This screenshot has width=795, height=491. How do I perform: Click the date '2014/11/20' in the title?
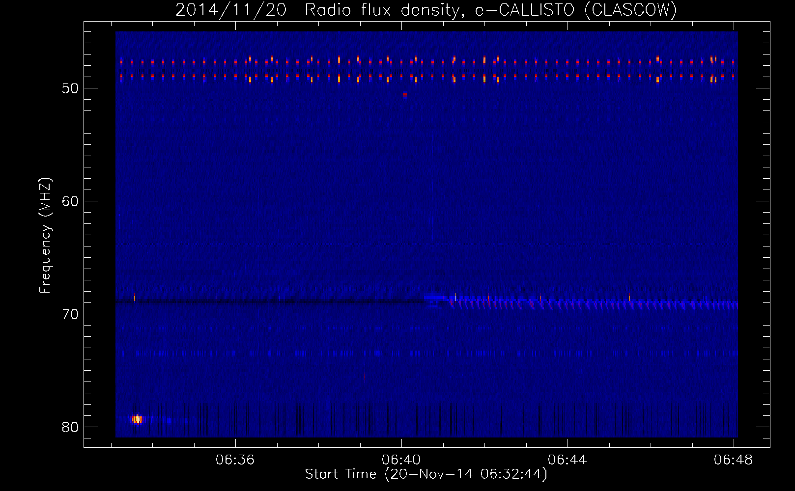[231, 10]
